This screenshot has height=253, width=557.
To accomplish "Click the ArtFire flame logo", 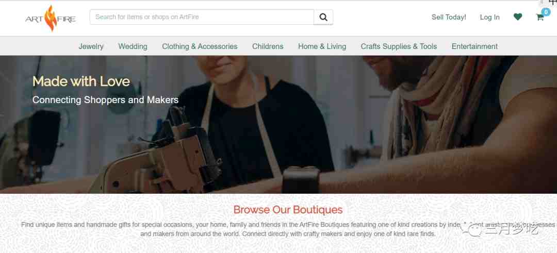I will [x=51, y=18].
